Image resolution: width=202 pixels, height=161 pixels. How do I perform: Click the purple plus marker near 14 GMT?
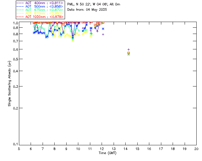coord(128,49)
